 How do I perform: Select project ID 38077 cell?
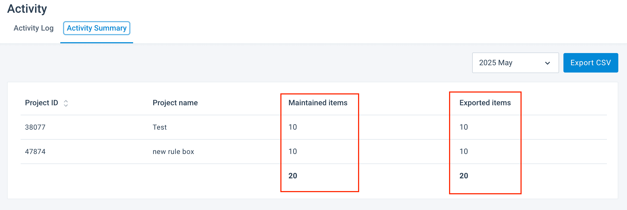point(35,127)
